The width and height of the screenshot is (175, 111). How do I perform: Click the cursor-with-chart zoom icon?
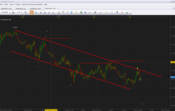49,13
